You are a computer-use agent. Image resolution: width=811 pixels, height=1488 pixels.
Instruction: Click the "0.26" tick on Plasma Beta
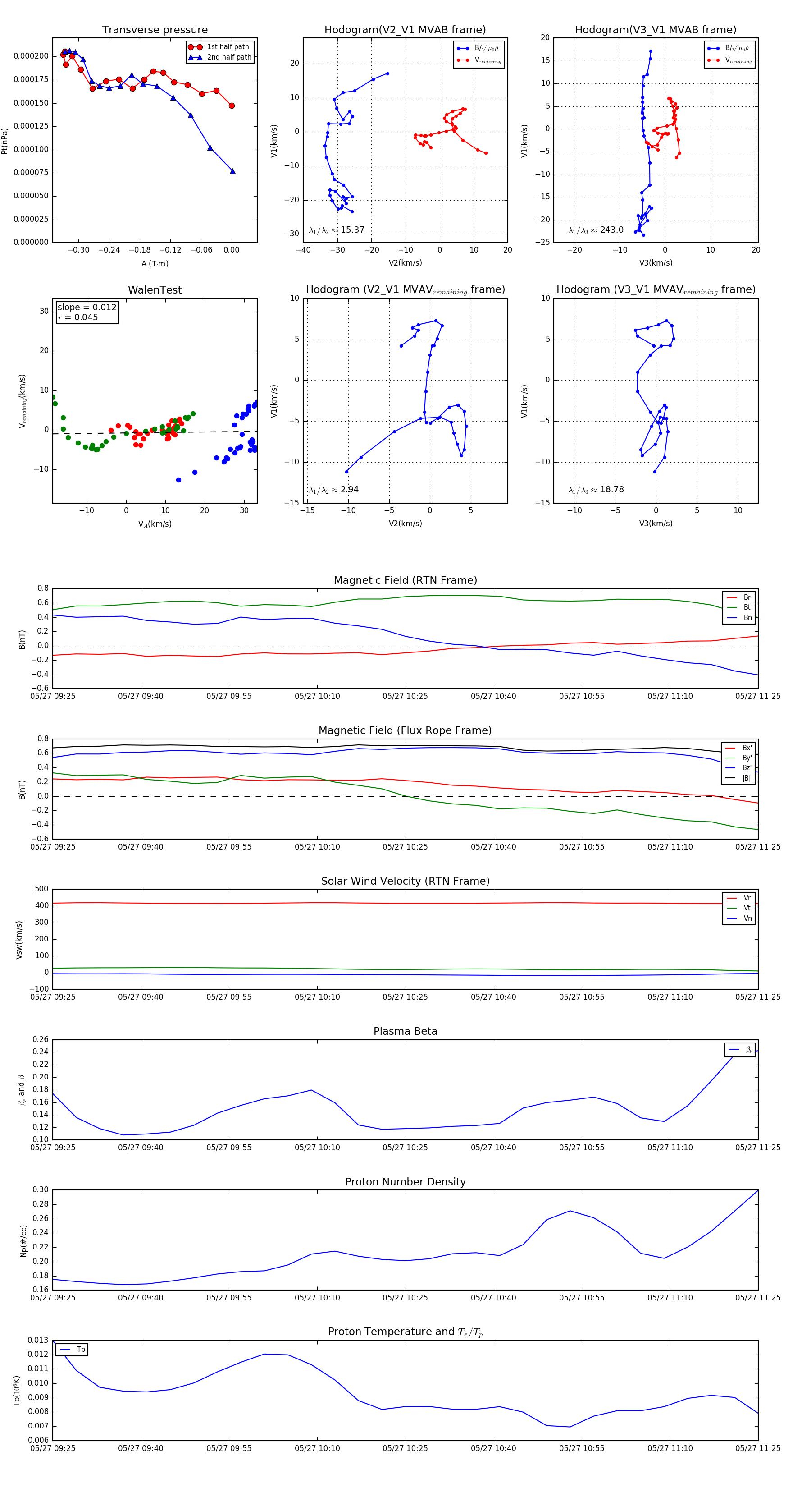point(41,1039)
